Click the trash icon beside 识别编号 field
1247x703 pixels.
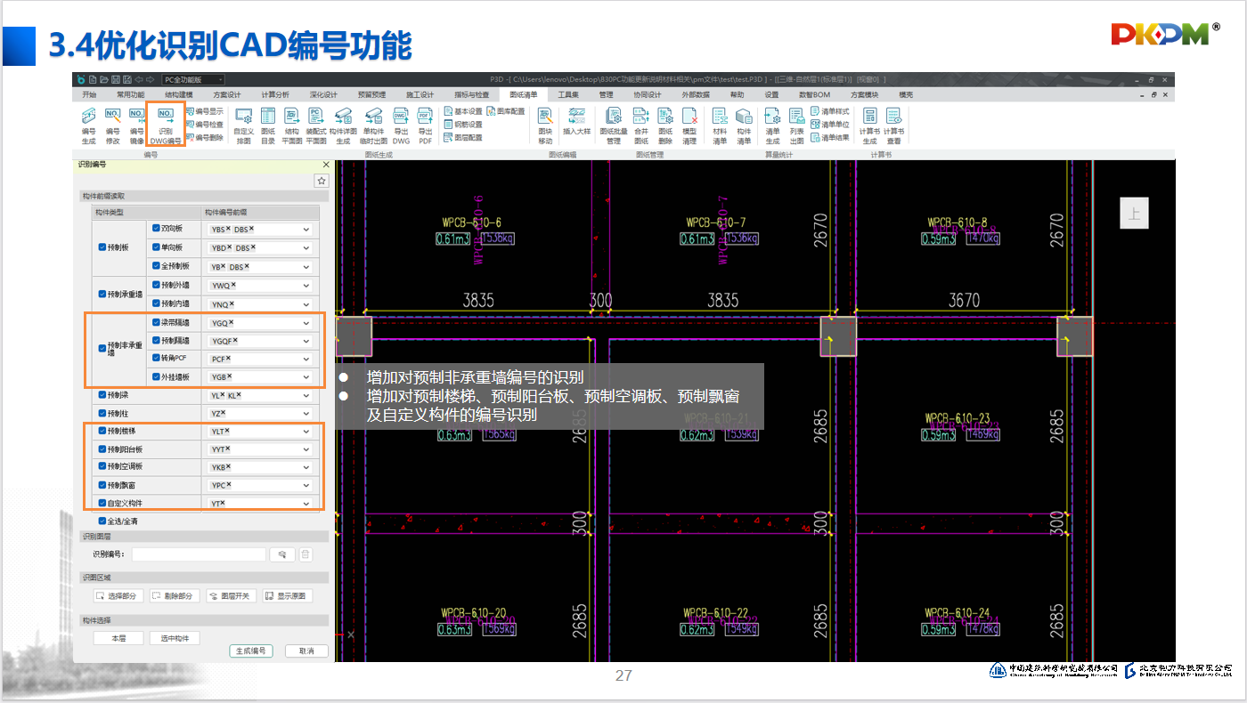(x=306, y=554)
